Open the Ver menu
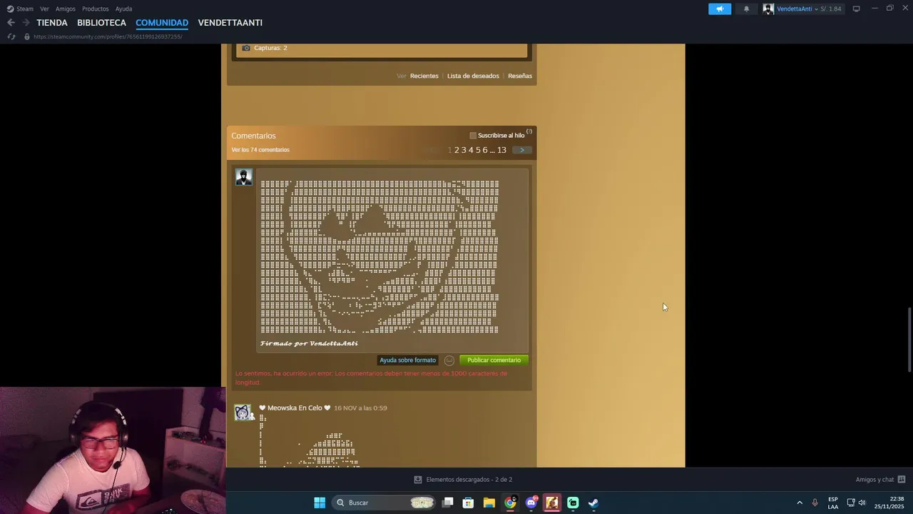 click(44, 9)
